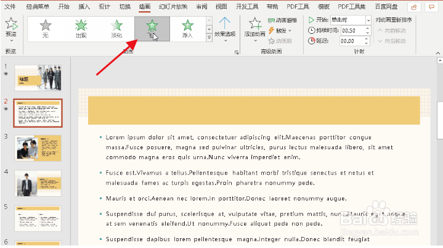443x248 pixels.
Task: Click the Add Animation star icon
Action: [255, 23]
